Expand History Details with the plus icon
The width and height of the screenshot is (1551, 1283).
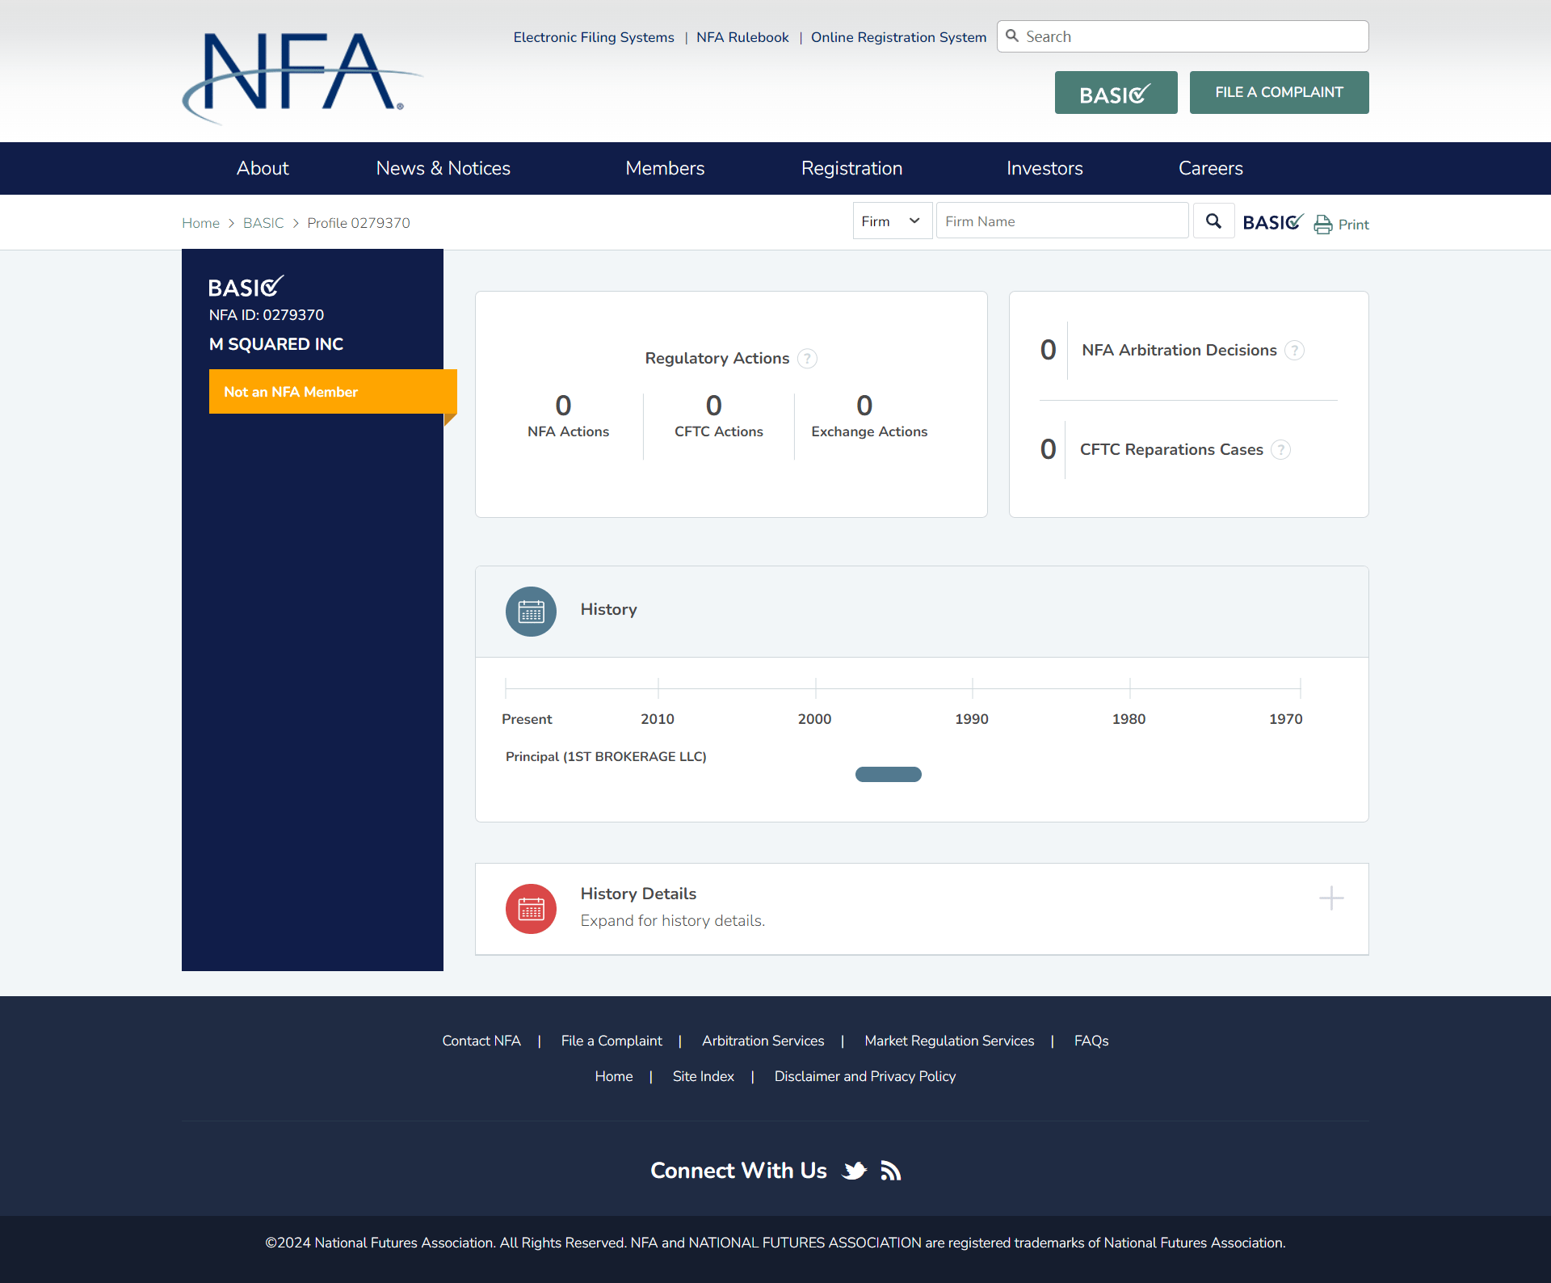click(x=1331, y=898)
